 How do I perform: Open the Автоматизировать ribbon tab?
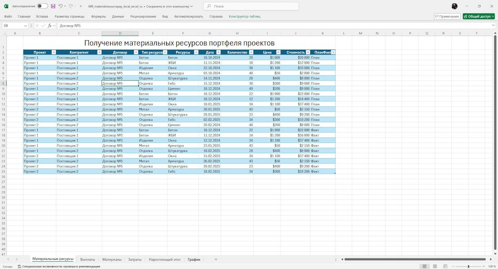[188, 16]
